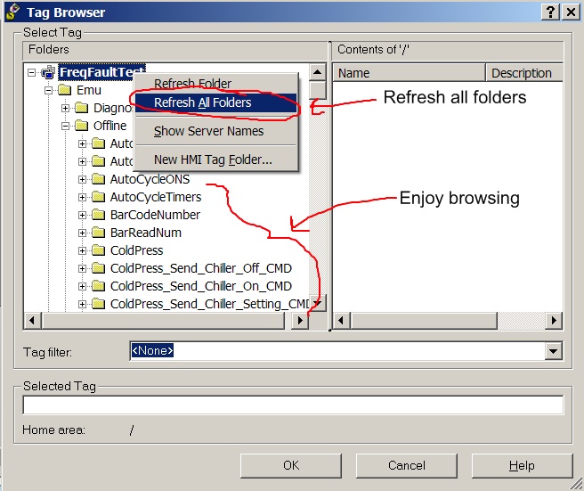Viewport: 584px width, 491px height.
Task: Collapse the FreqFaultTest root node
Action: click(32, 72)
